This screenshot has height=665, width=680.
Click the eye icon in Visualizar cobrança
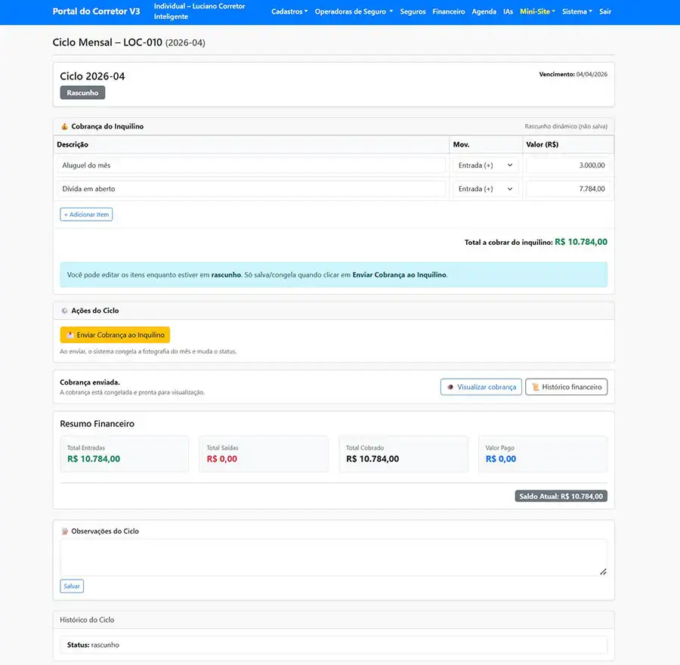point(450,387)
